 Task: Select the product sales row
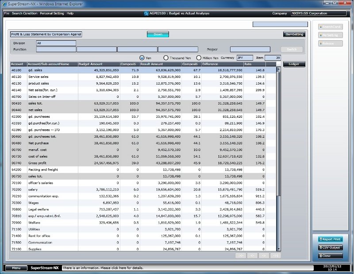143,83
